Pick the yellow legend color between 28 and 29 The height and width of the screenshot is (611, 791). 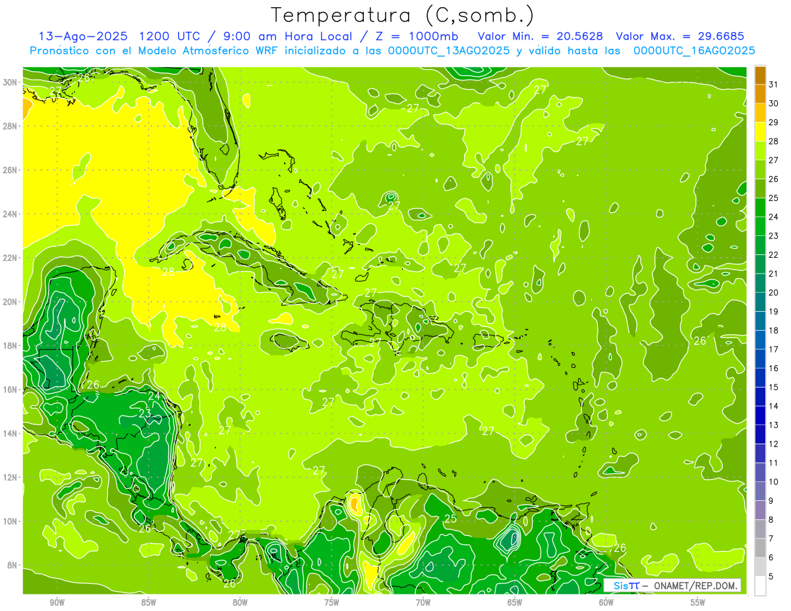(760, 132)
